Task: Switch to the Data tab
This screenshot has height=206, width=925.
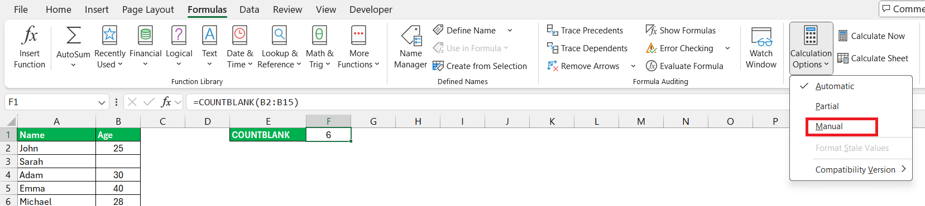Action: tap(249, 9)
